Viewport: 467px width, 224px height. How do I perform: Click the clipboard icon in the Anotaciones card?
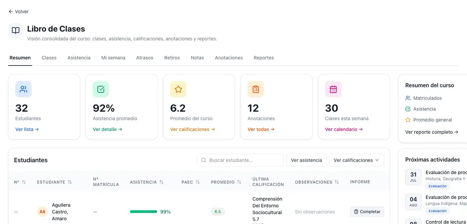256,89
